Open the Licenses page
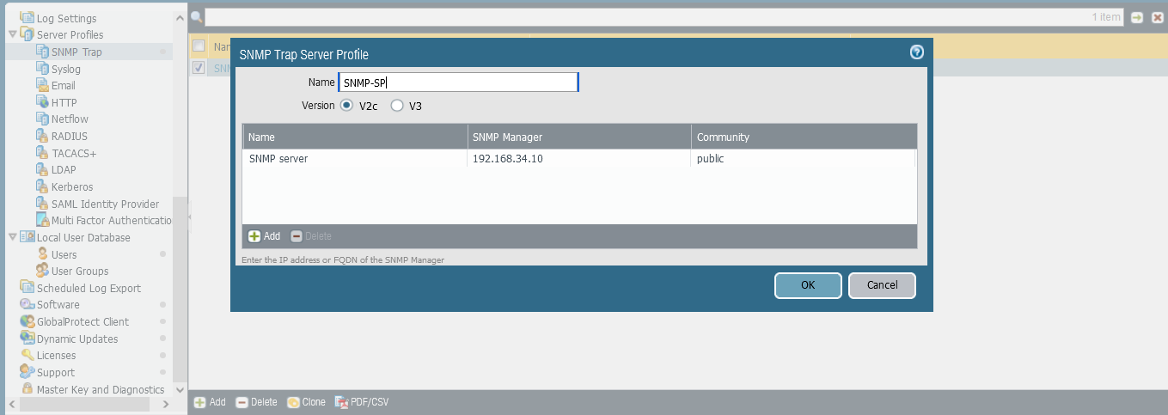1168x415 pixels. point(56,355)
